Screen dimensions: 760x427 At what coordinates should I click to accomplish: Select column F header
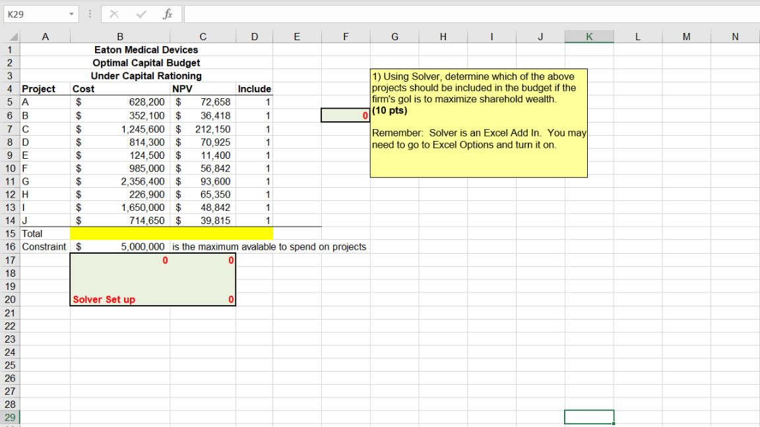click(346, 37)
